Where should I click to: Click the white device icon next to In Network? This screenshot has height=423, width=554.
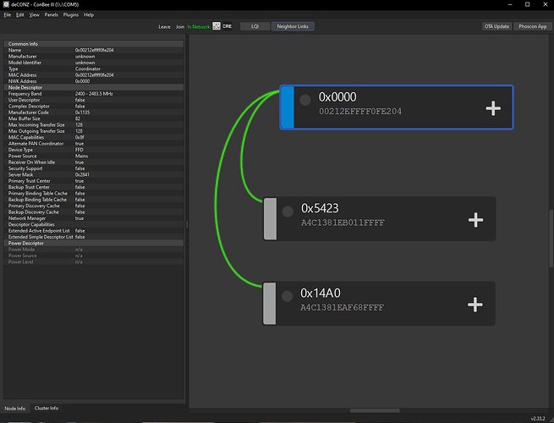pos(217,26)
